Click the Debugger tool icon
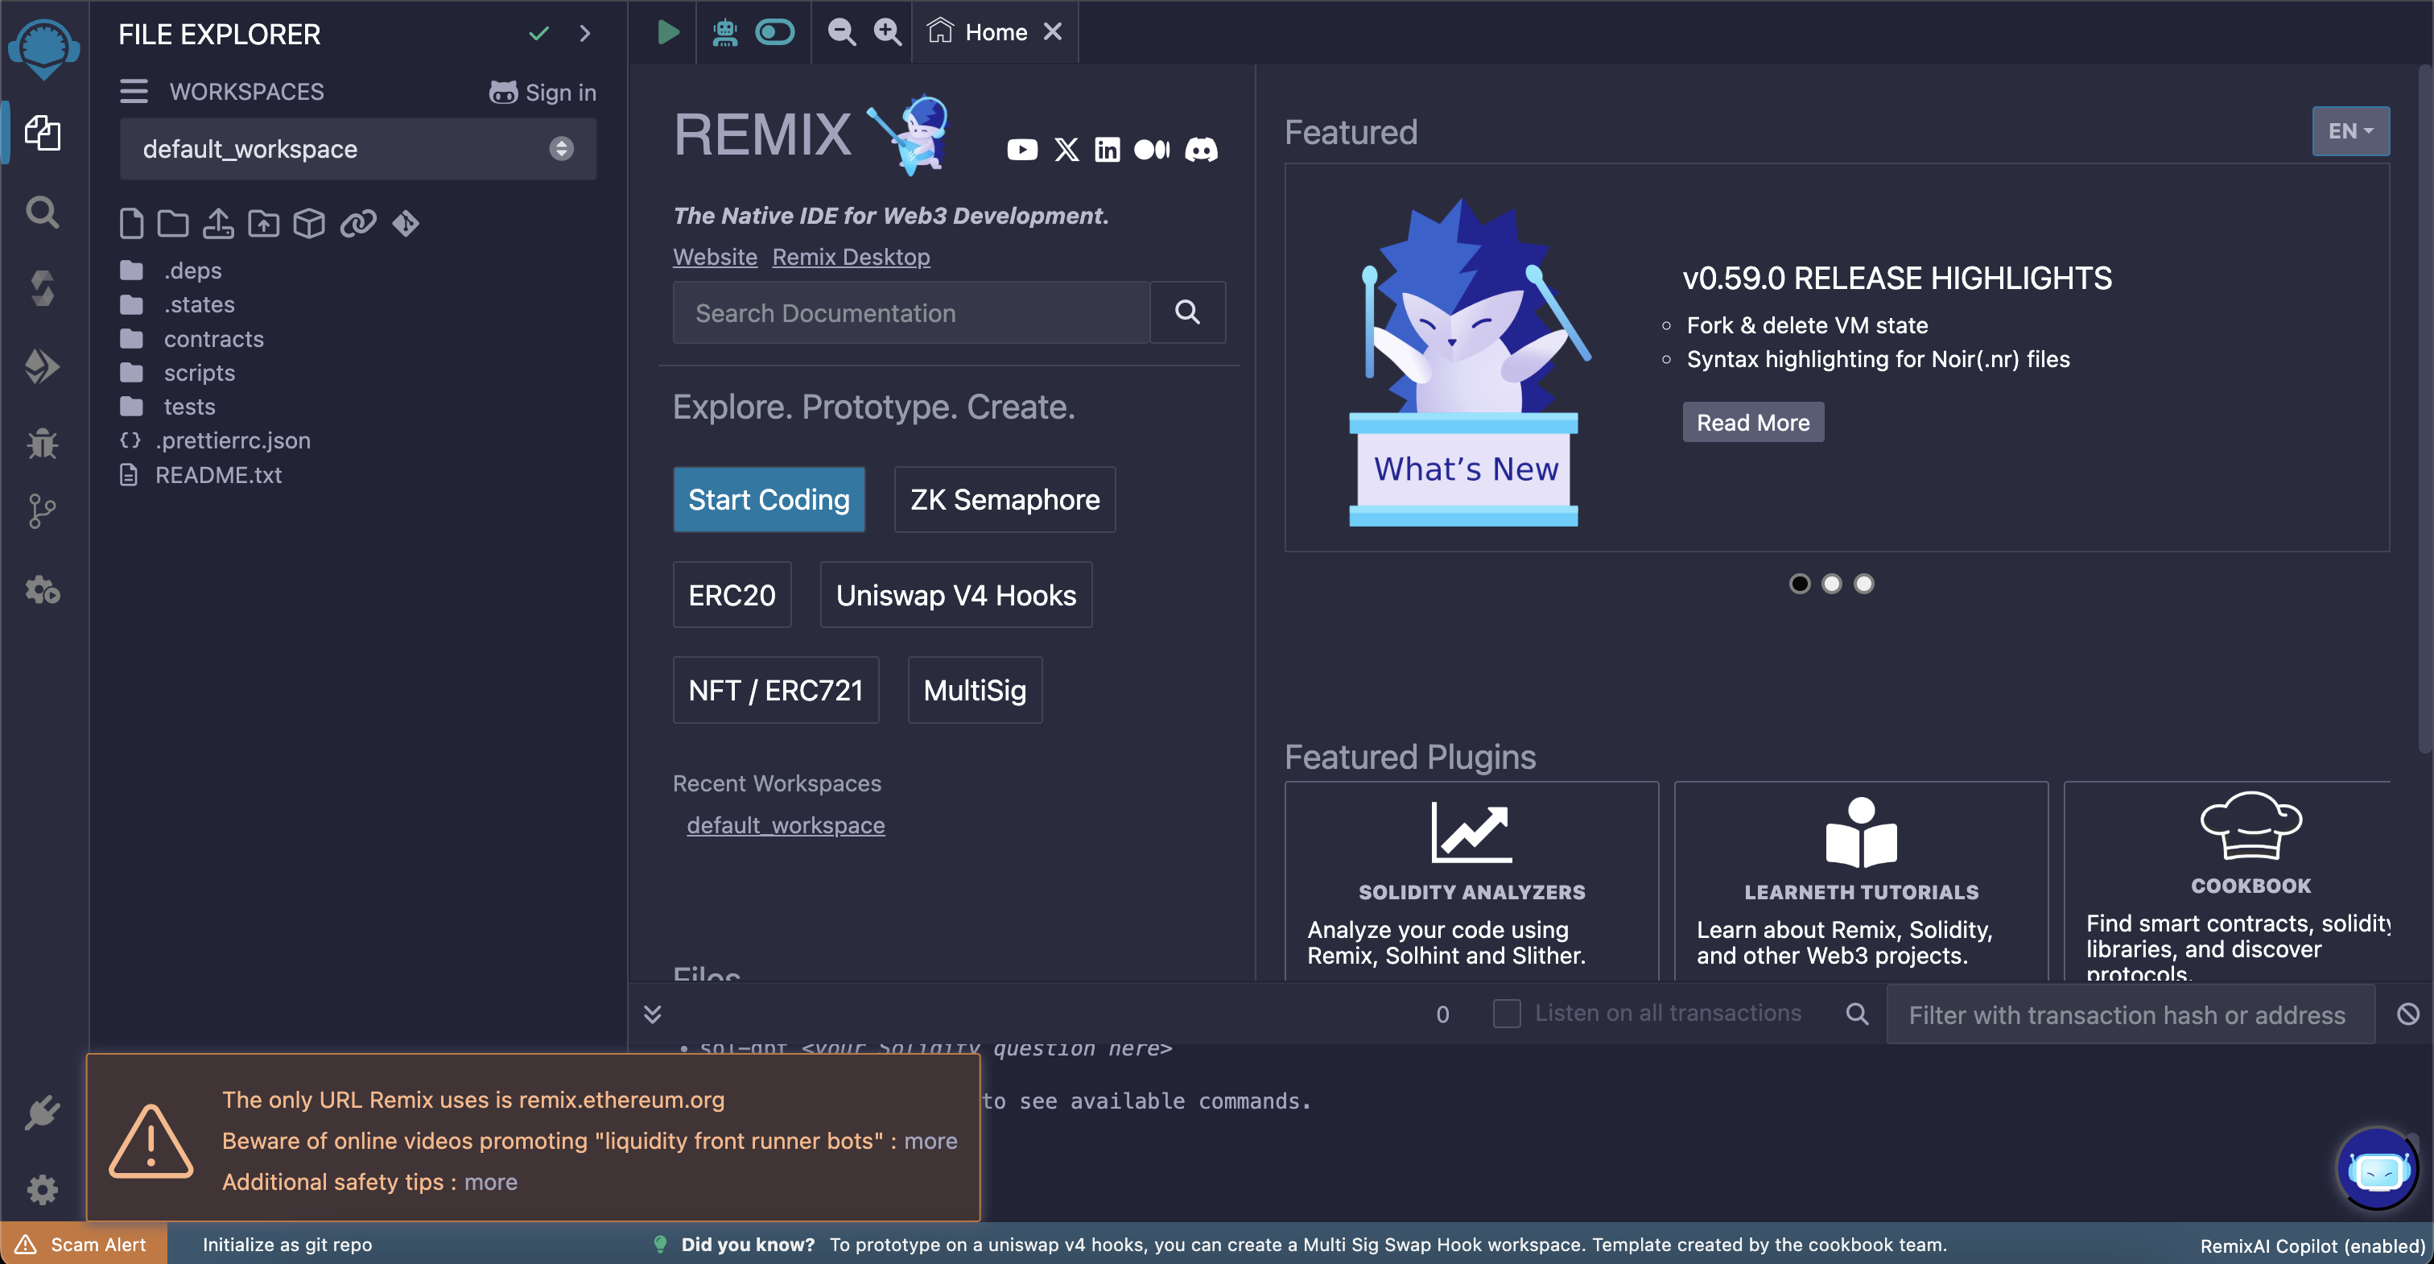 click(43, 444)
